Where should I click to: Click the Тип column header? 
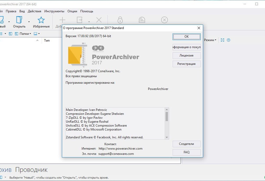coord(47,41)
